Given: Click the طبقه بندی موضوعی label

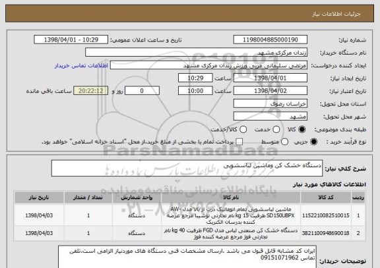Looking at the screenshot, I should tap(340, 130).
